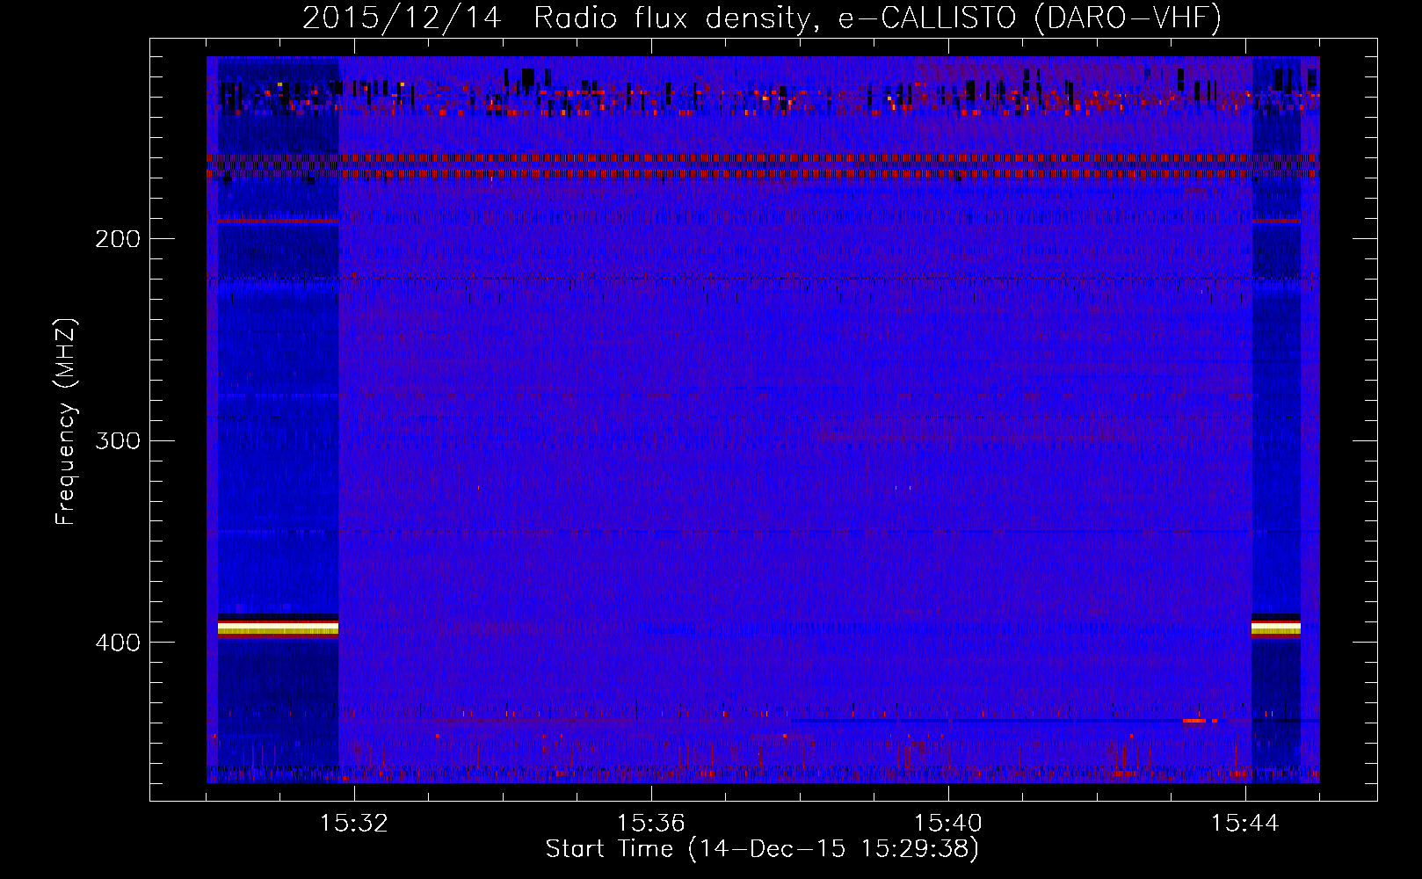Viewport: 1422px width, 879px height.
Task: Click the 400 frequency tick label
Action: [118, 643]
